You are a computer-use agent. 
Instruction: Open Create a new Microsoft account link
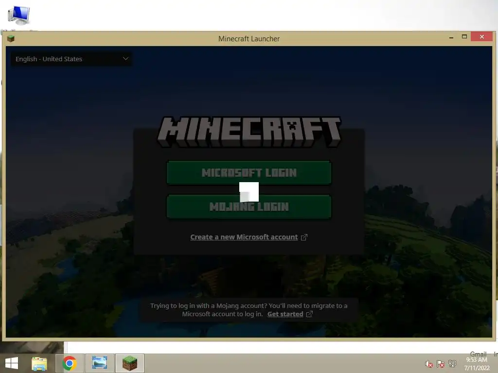click(244, 237)
